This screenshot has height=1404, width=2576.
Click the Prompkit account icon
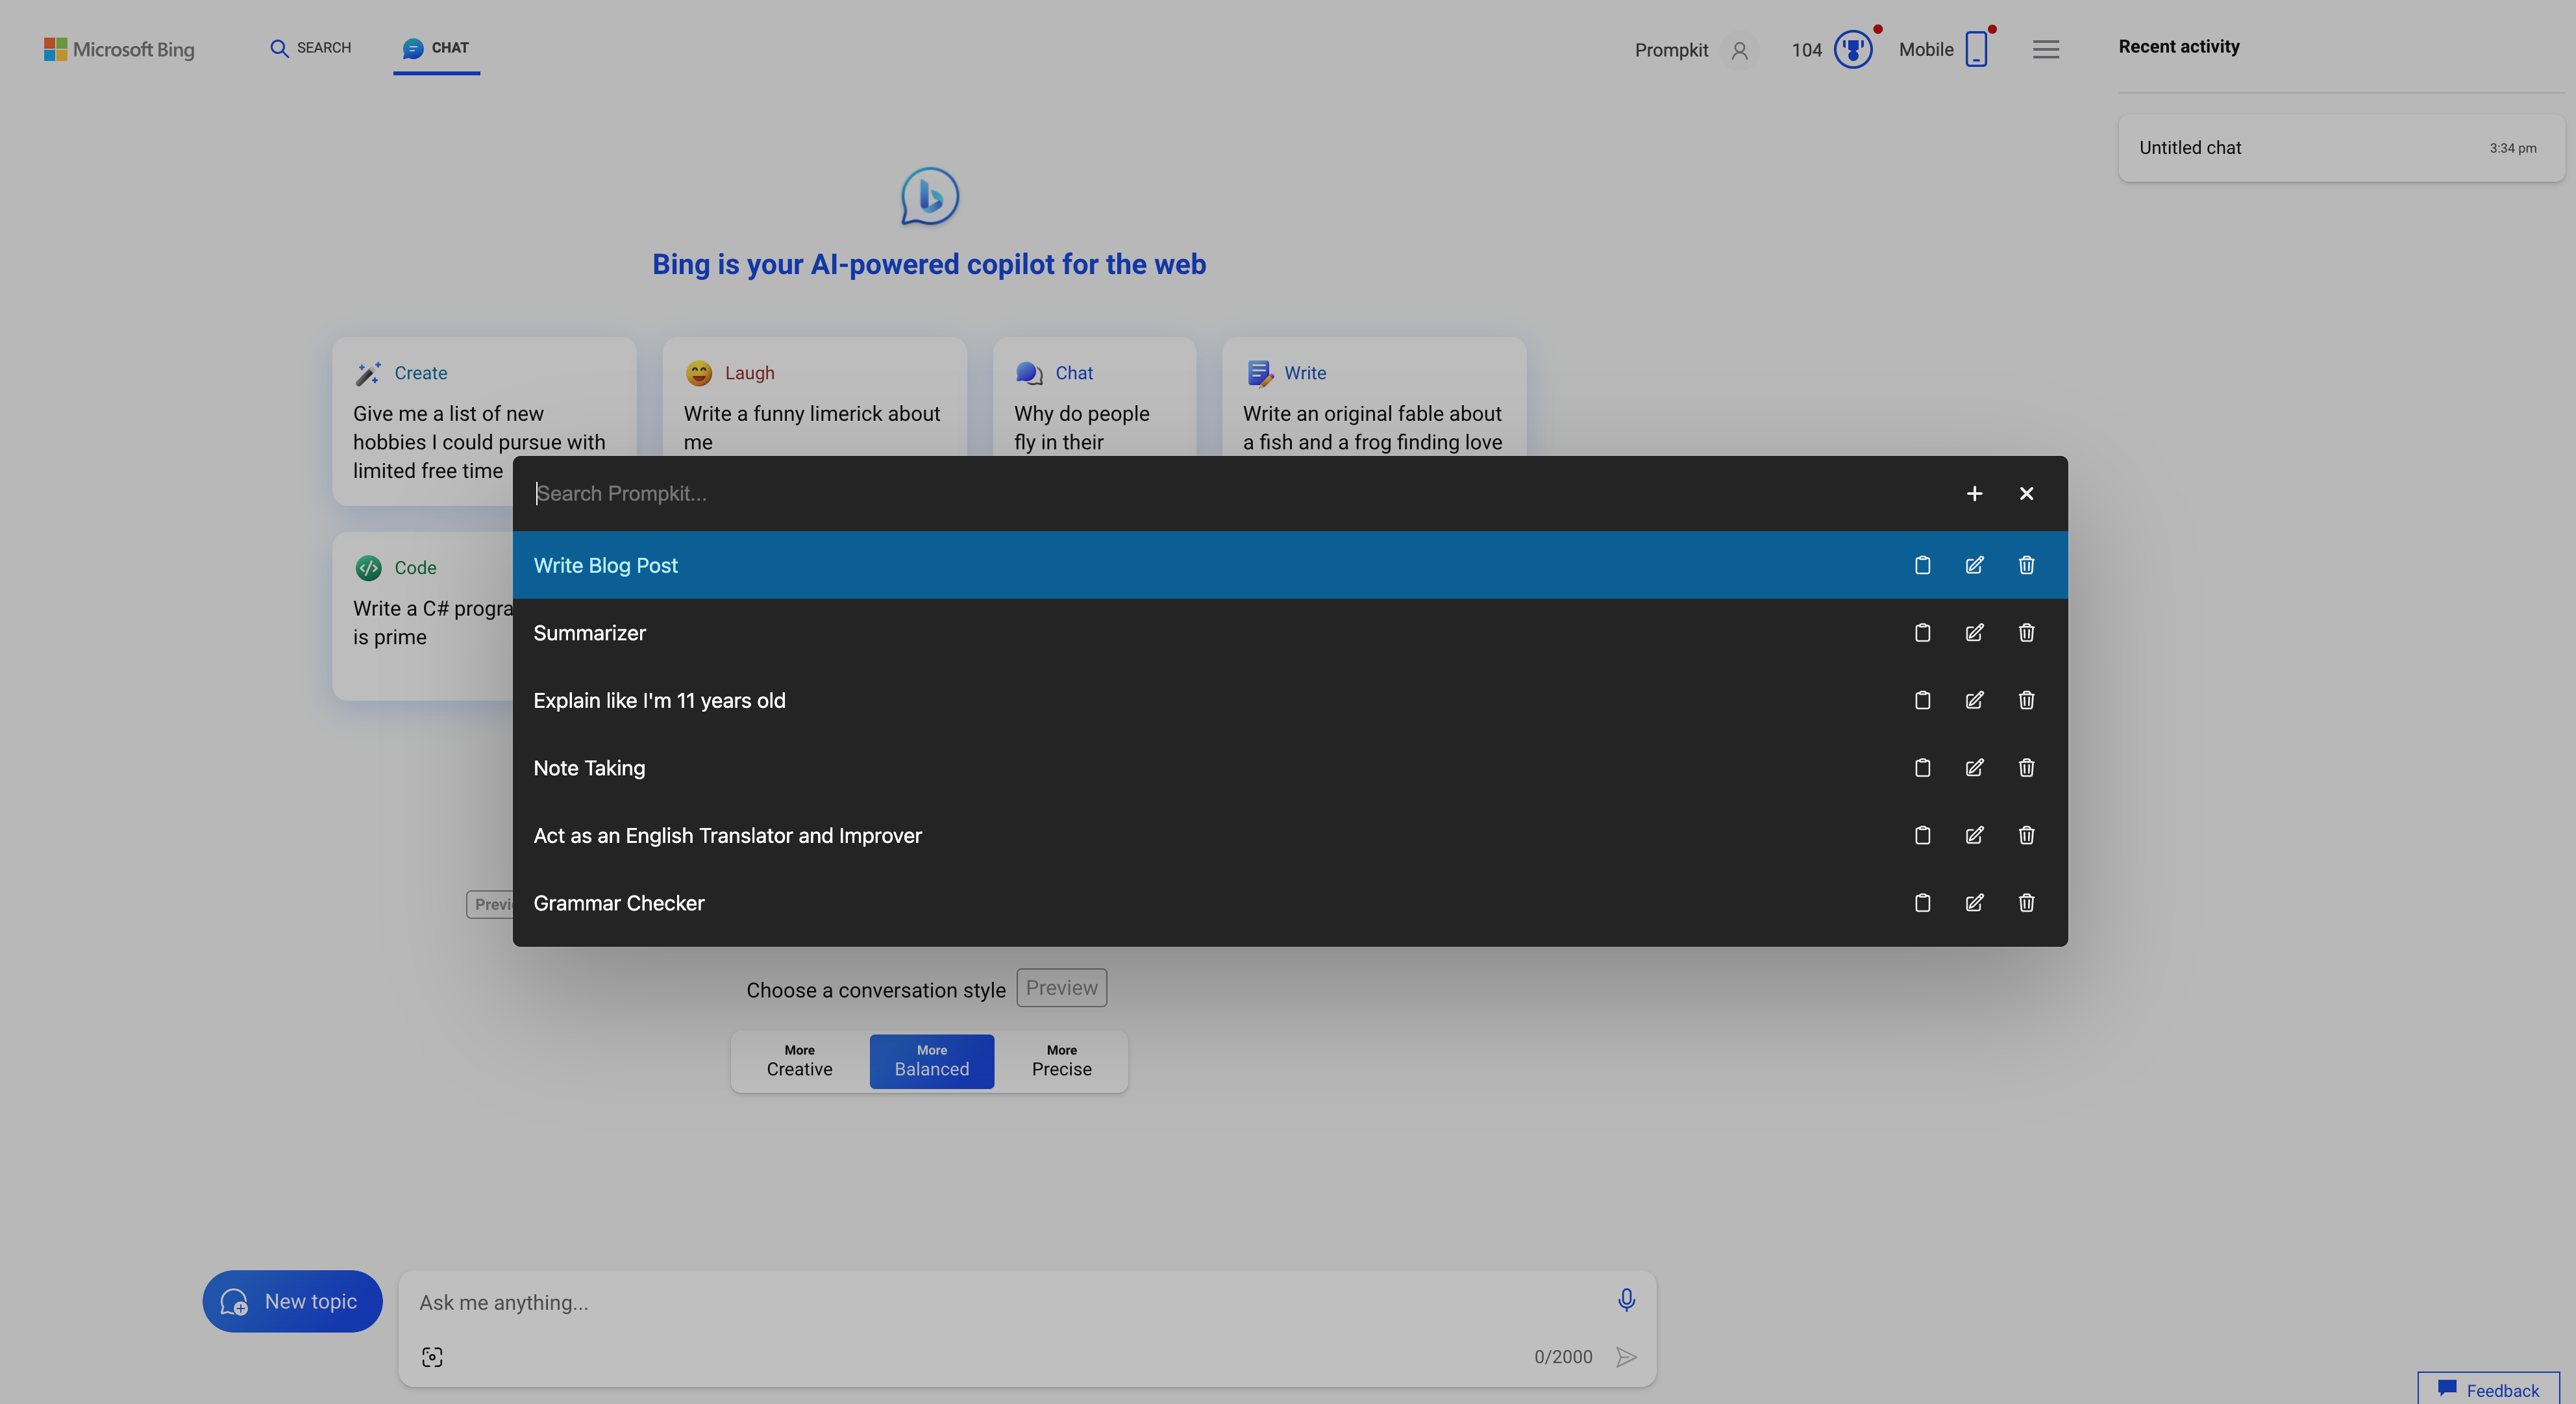pyautogui.click(x=1739, y=50)
